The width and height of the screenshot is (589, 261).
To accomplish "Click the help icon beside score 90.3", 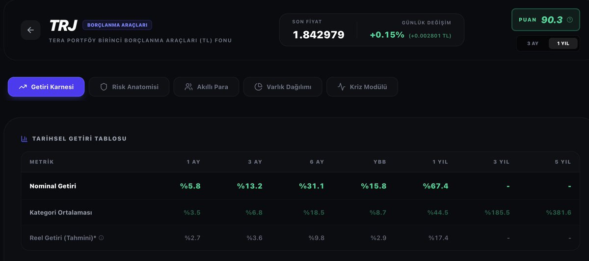I will 570,20.
